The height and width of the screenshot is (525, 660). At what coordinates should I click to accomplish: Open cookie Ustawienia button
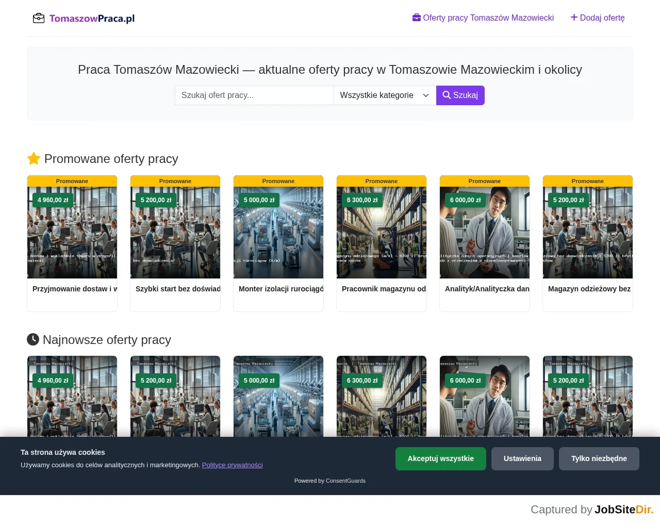[522, 458]
